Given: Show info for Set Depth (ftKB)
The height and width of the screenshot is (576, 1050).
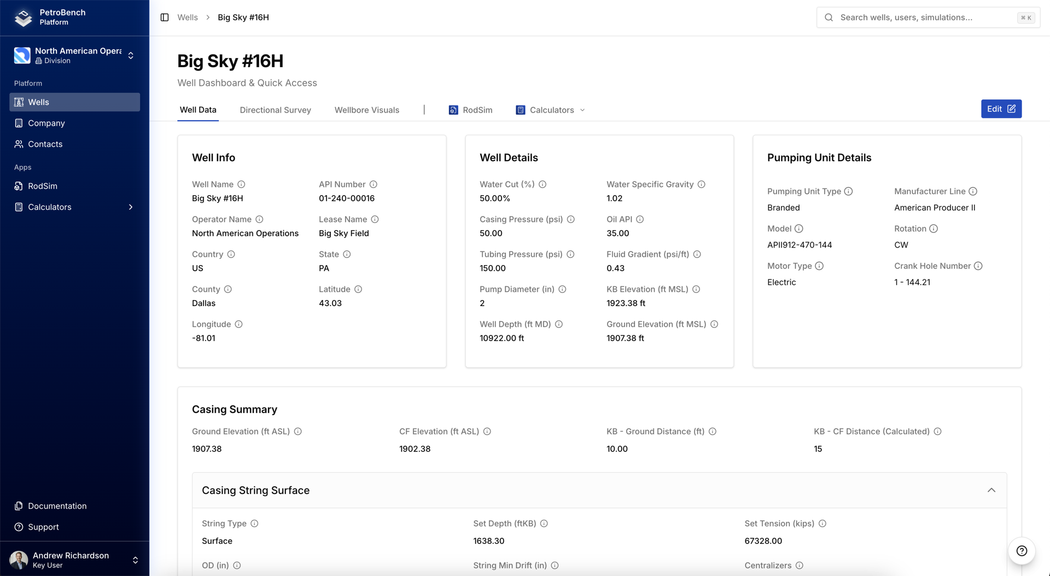Looking at the screenshot, I should [544, 524].
